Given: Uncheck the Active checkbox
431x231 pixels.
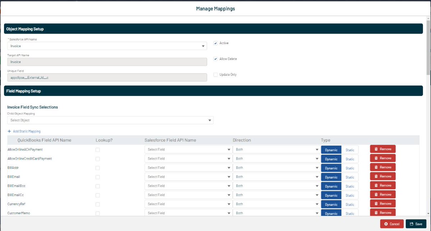Looking at the screenshot, I should (215, 43).
